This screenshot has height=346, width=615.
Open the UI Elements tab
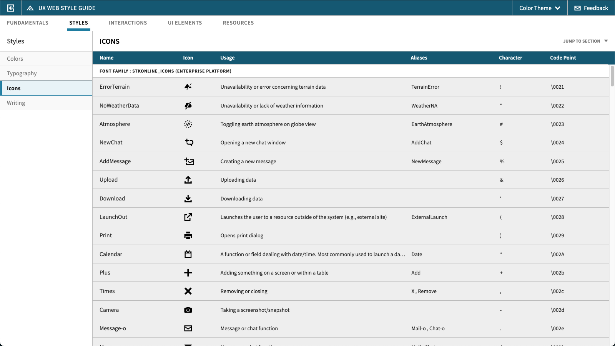pos(185,23)
